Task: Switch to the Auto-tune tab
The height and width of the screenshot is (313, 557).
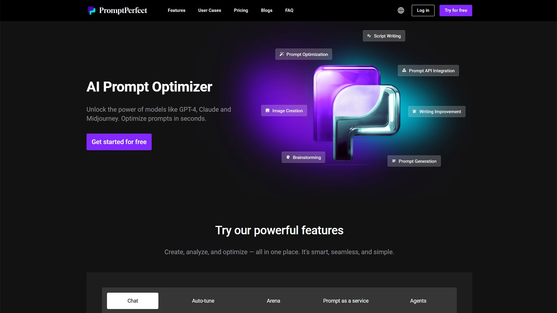Action: tap(203, 301)
